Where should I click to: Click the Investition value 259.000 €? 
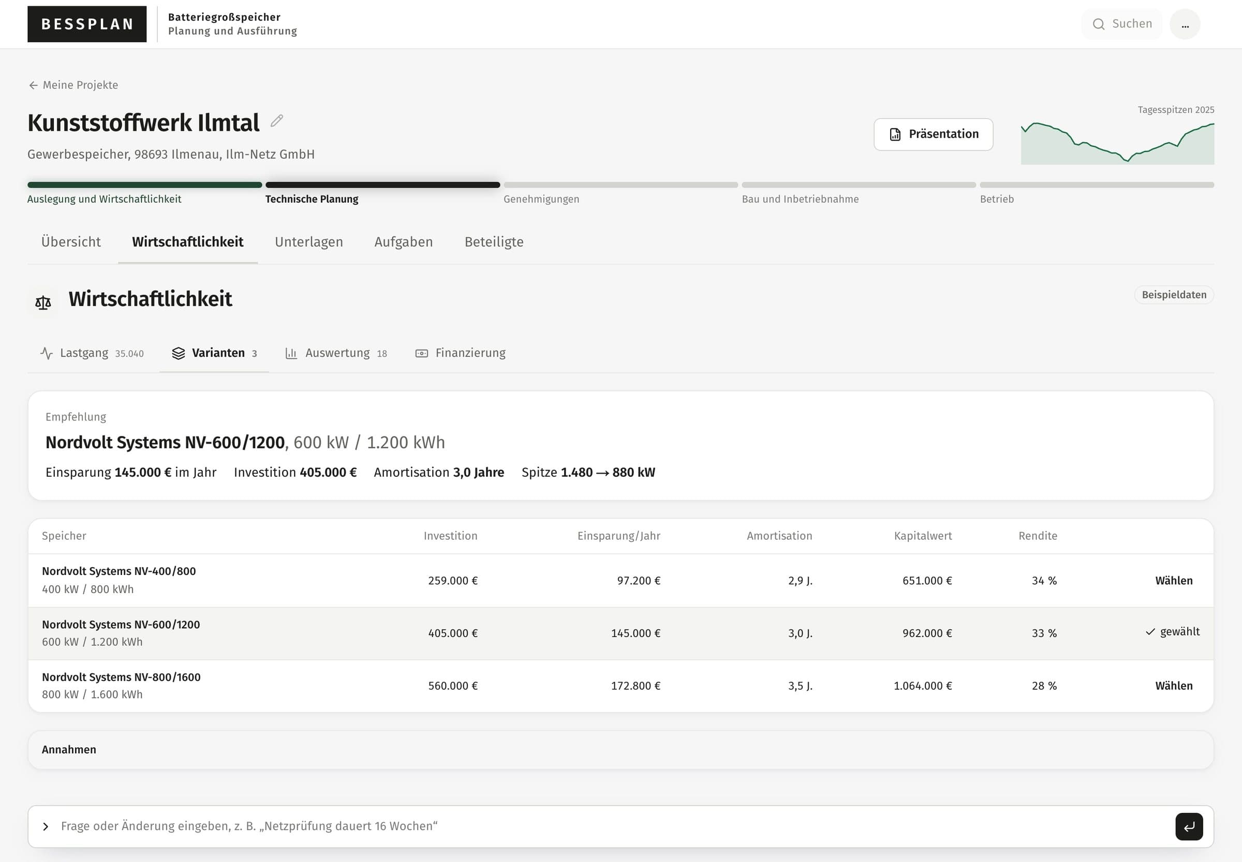tap(453, 581)
